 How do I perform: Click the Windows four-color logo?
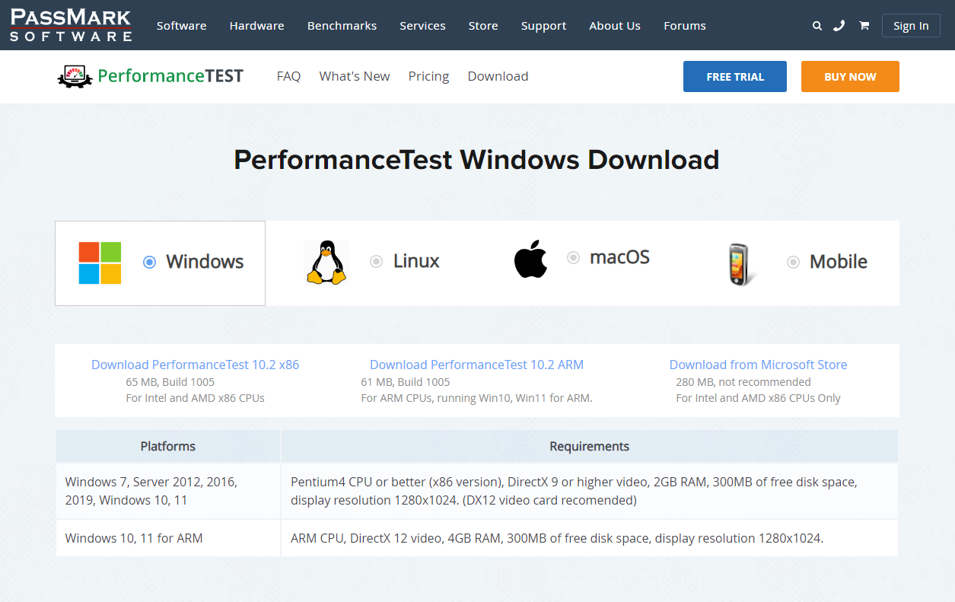(100, 263)
